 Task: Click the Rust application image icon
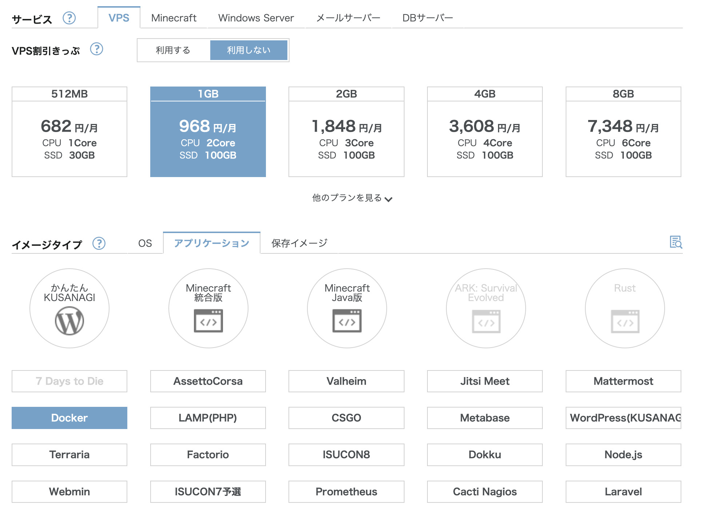[x=623, y=308]
